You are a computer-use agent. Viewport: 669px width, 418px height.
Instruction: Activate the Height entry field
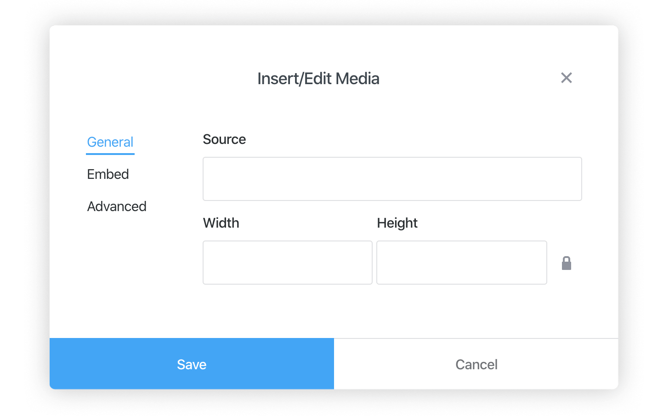461,262
